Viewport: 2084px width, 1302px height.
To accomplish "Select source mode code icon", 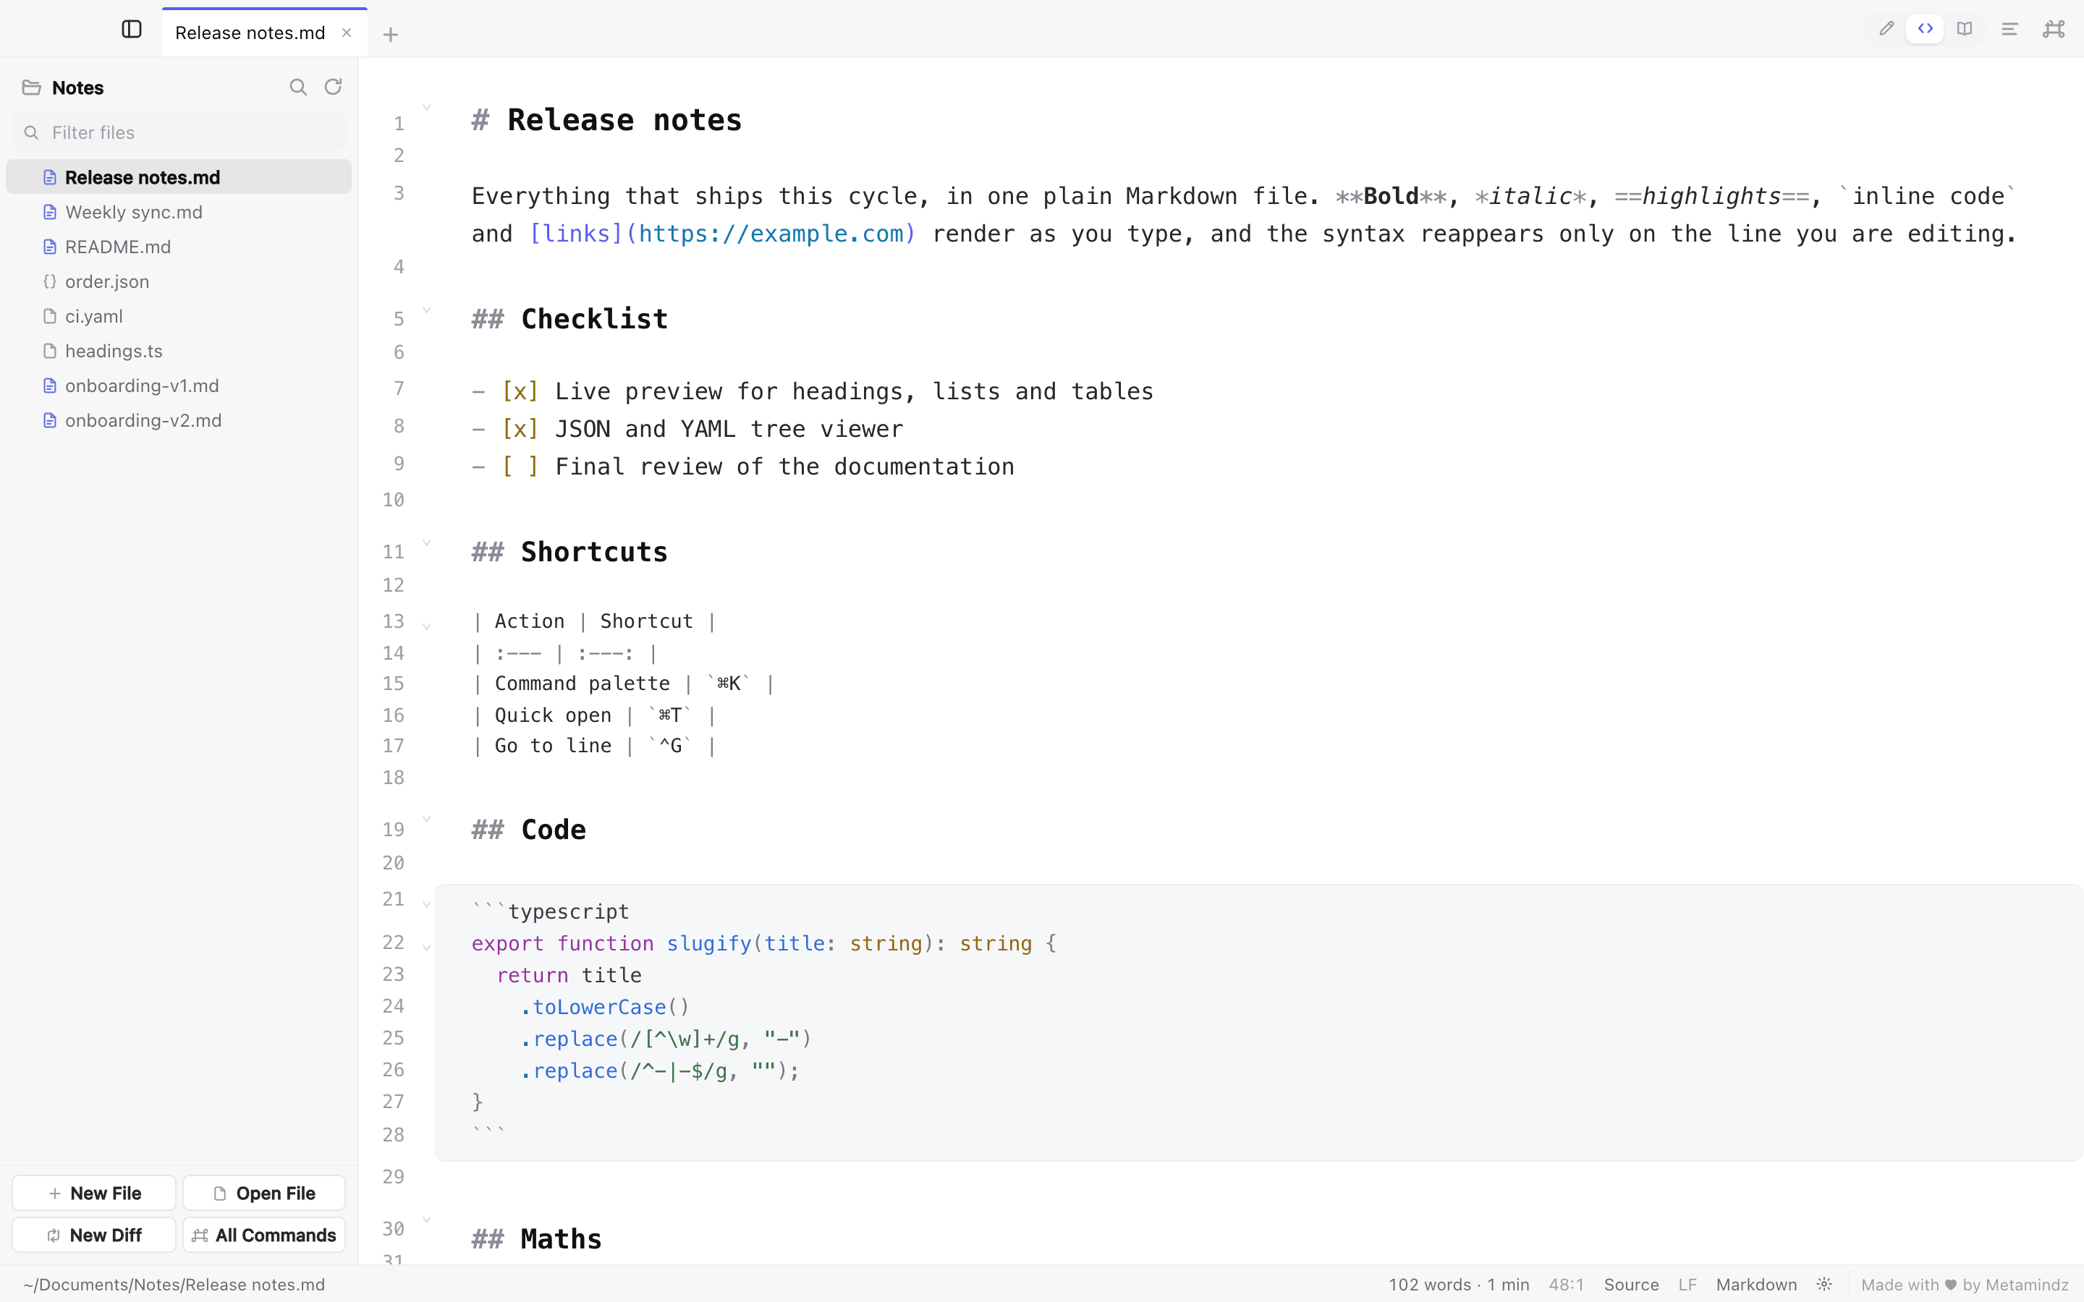I will coord(1926,28).
